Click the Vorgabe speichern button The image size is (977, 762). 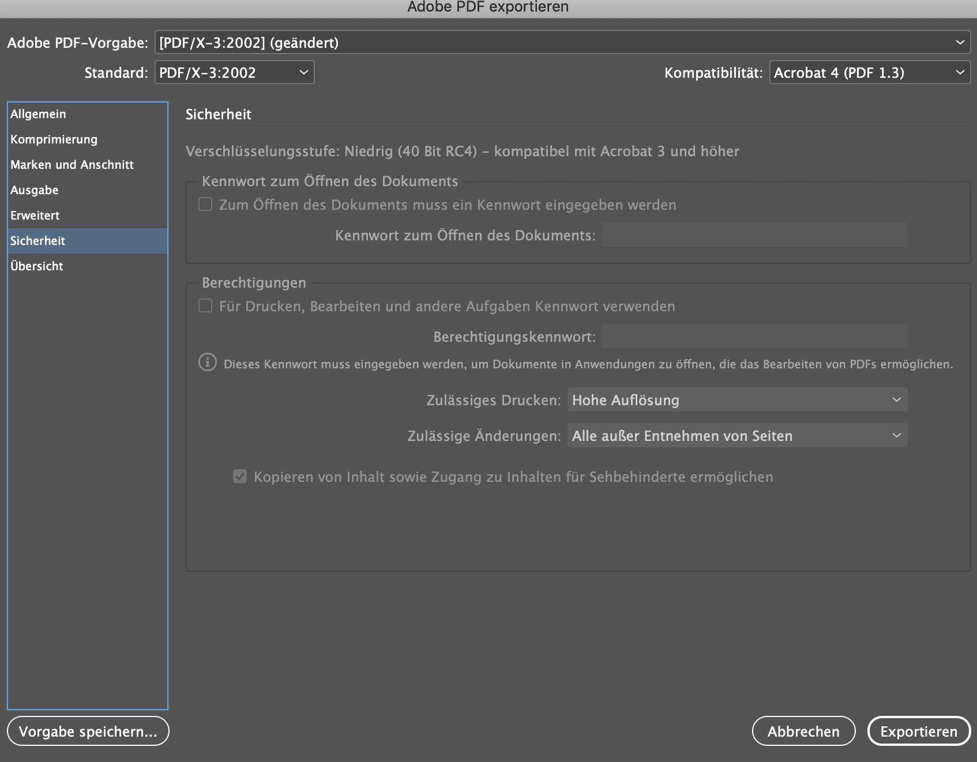click(88, 731)
